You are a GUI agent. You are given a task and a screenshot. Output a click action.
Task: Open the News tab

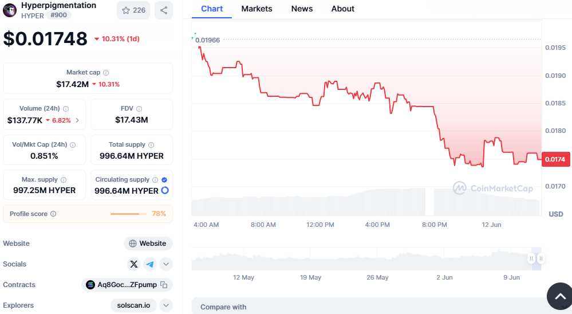pos(302,9)
